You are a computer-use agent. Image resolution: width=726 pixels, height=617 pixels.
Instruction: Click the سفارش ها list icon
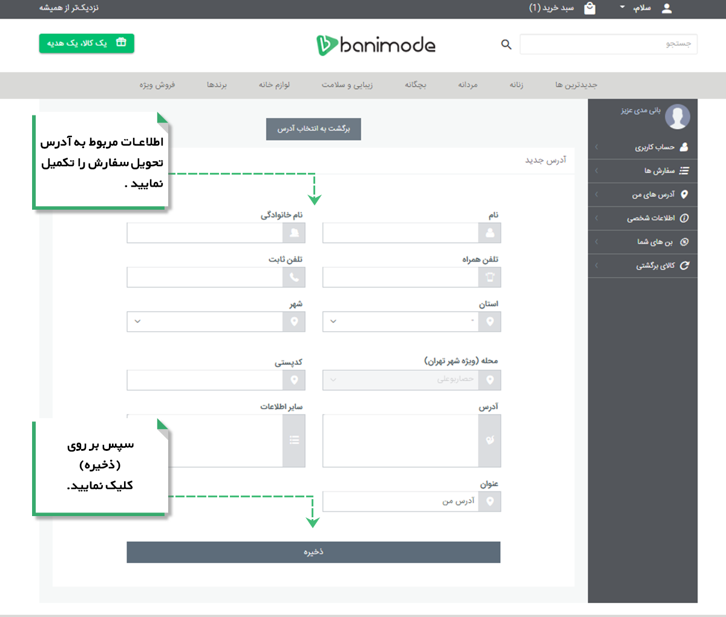point(684,171)
